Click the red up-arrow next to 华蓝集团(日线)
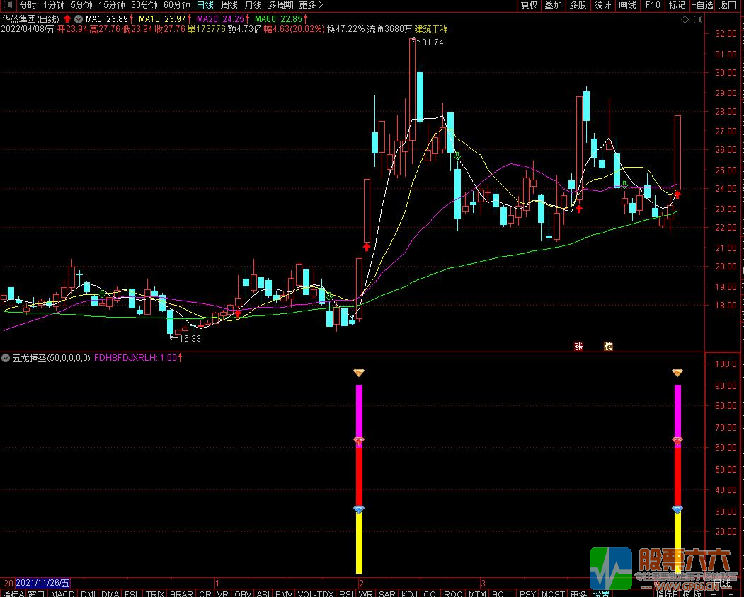 pyautogui.click(x=67, y=19)
